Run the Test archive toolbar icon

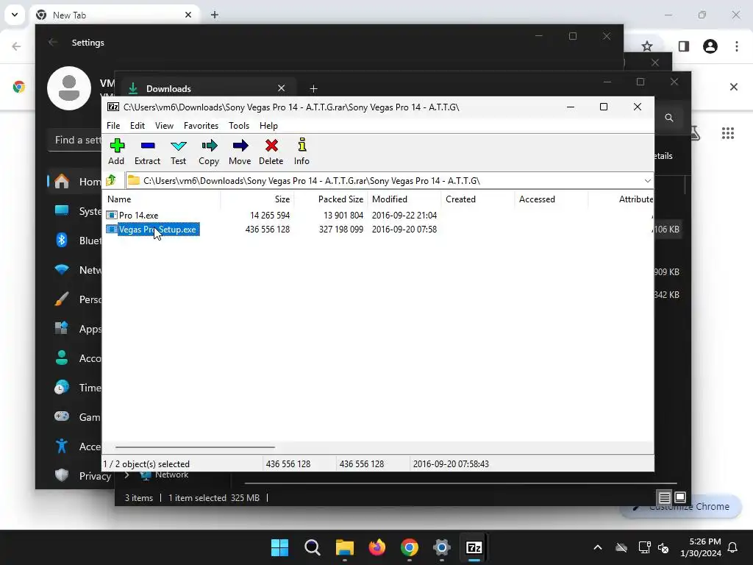(x=178, y=152)
